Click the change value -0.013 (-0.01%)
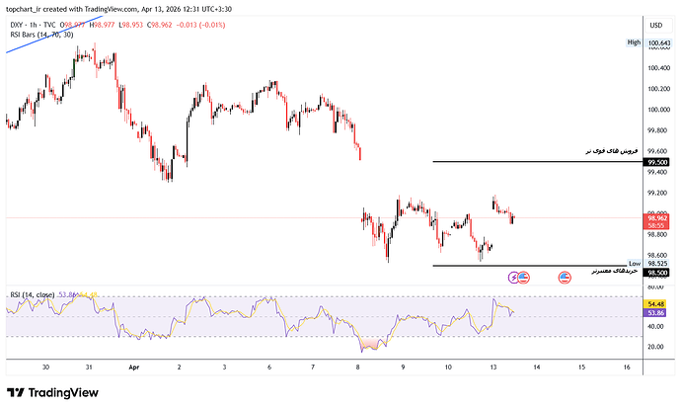The height and width of the screenshot is (409, 681). (199, 26)
